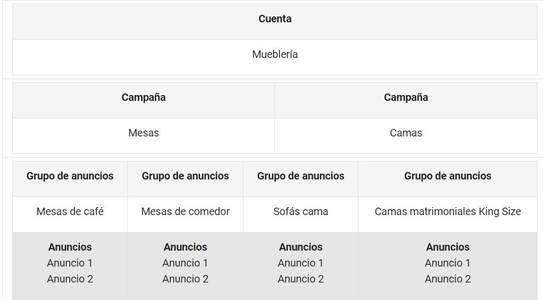
Task: Click Grupo de anuncios header above Sofás cama
Action: (x=301, y=176)
